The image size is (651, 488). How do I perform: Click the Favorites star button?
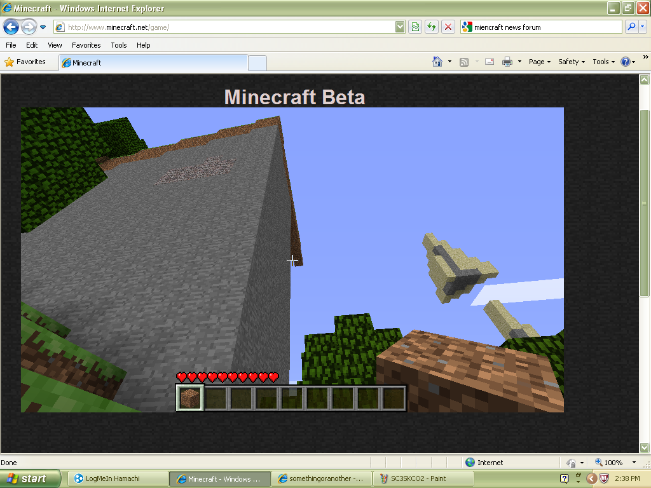pyautogui.click(x=25, y=62)
